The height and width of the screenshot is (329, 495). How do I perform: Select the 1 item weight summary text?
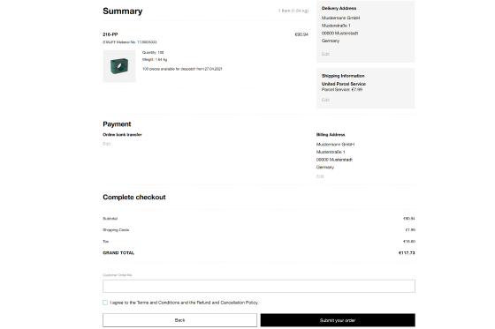[x=293, y=11]
